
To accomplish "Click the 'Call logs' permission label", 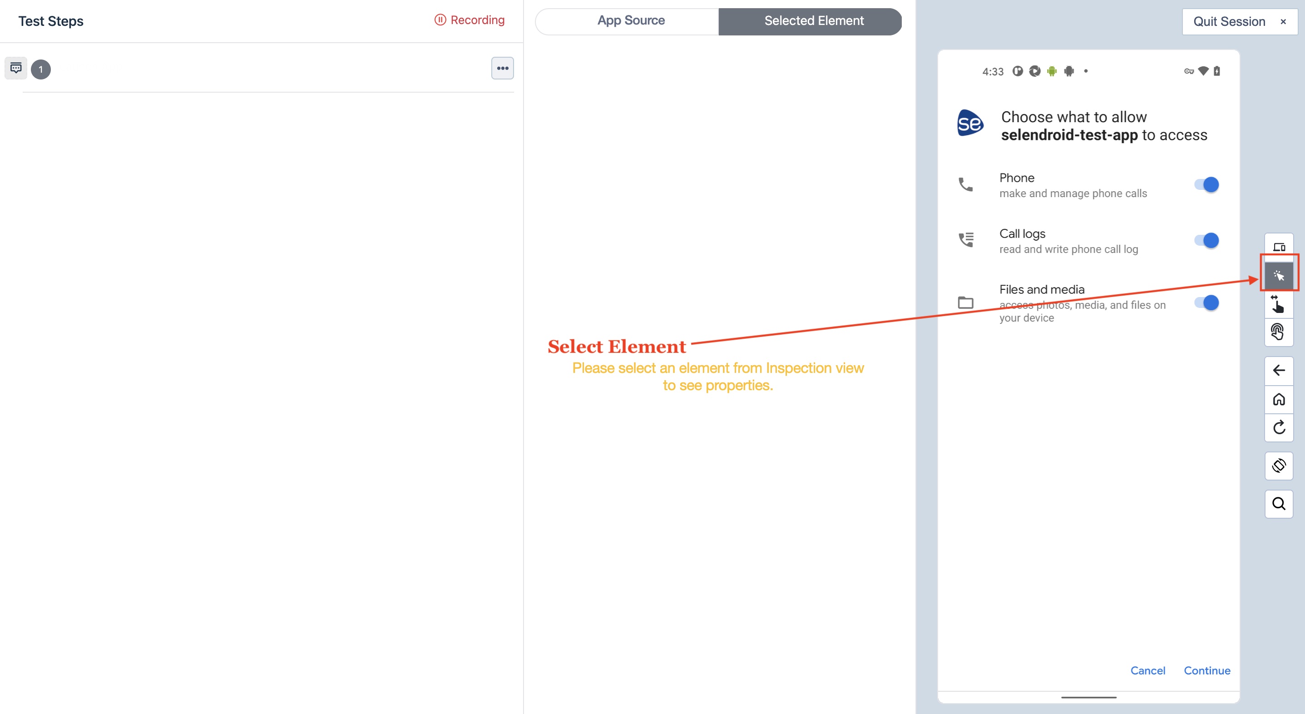I will tap(1022, 233).
